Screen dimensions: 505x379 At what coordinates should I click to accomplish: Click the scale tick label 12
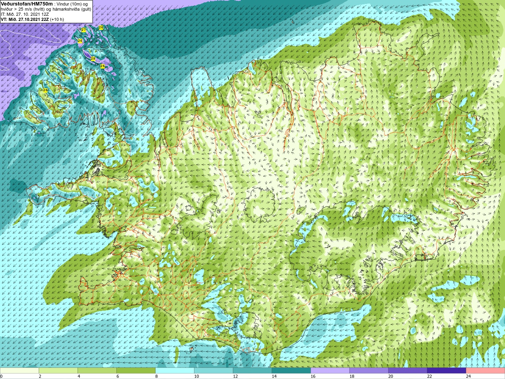[235, 376]
